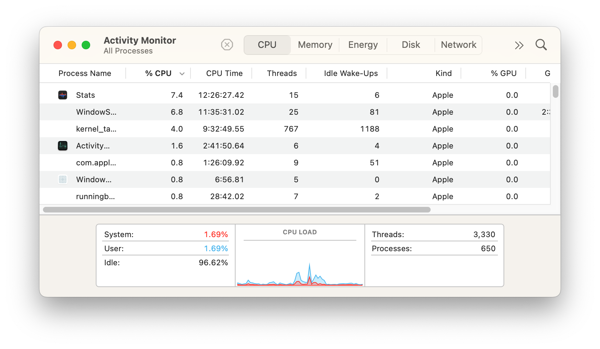Expand the toolbar overflow chevrons
This screenshot has height=349, width=600.
click(519, 45)
